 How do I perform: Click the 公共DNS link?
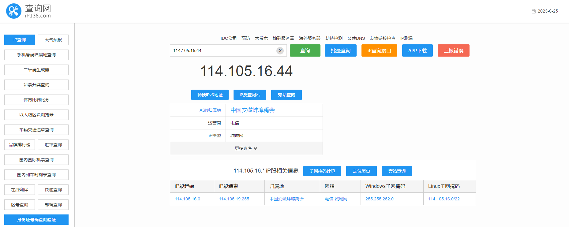(356, 38)
